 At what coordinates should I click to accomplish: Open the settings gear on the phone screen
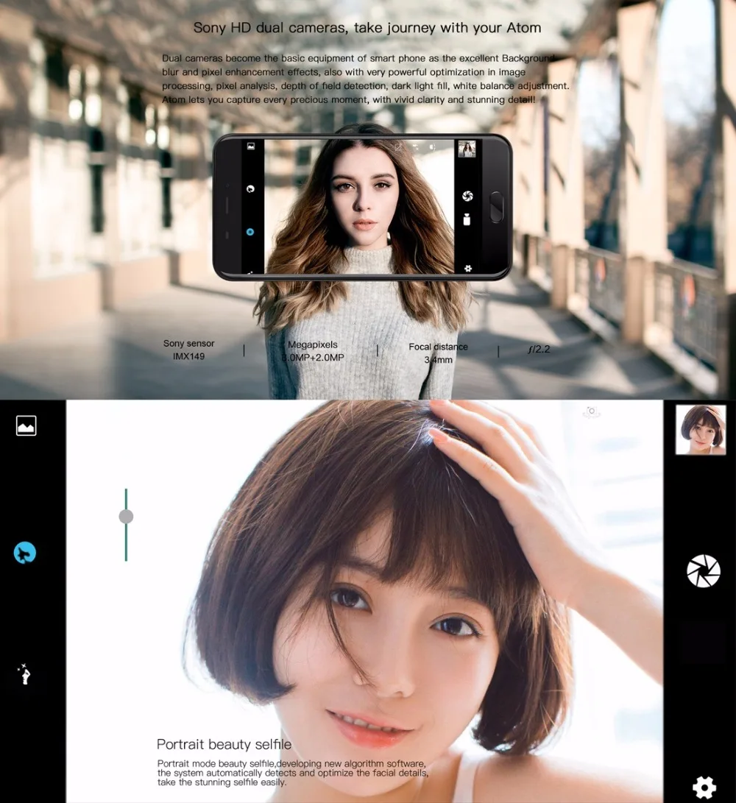point(467,268)
